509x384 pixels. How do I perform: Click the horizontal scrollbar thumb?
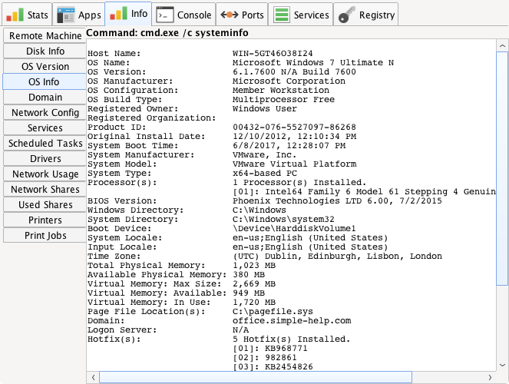256,377
